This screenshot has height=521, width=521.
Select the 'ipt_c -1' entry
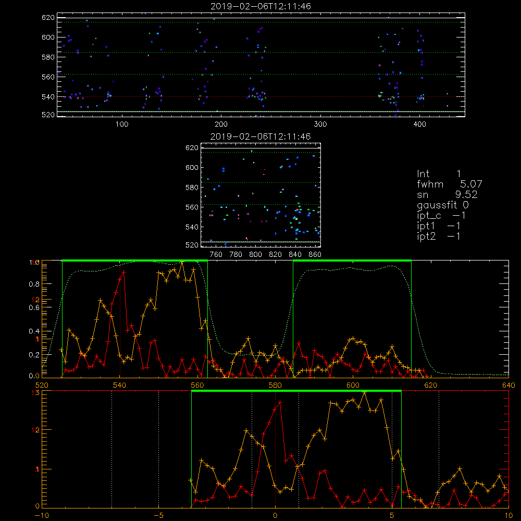pos(441,216)
